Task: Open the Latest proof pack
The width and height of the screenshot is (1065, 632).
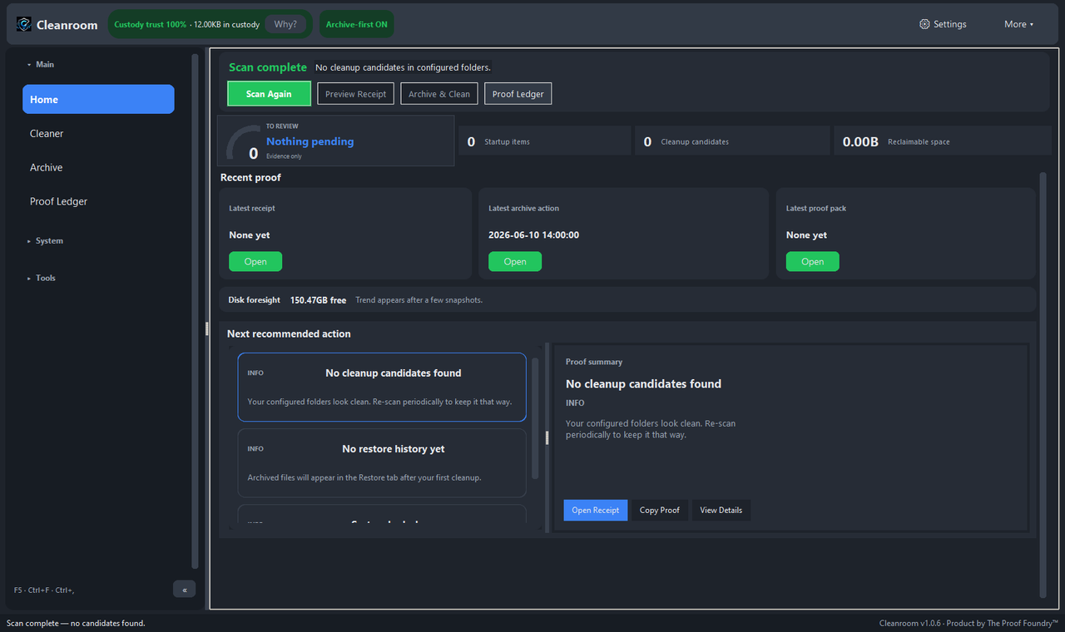Action: [x=812, y=261]
